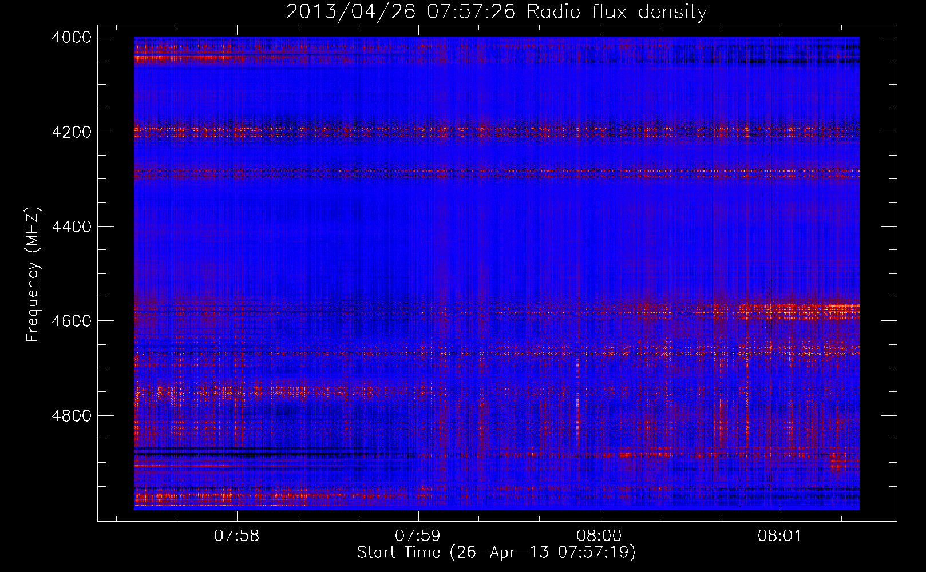Click the 4600 frequency axis label
The image size is (926, 572).
coord(72,321)
